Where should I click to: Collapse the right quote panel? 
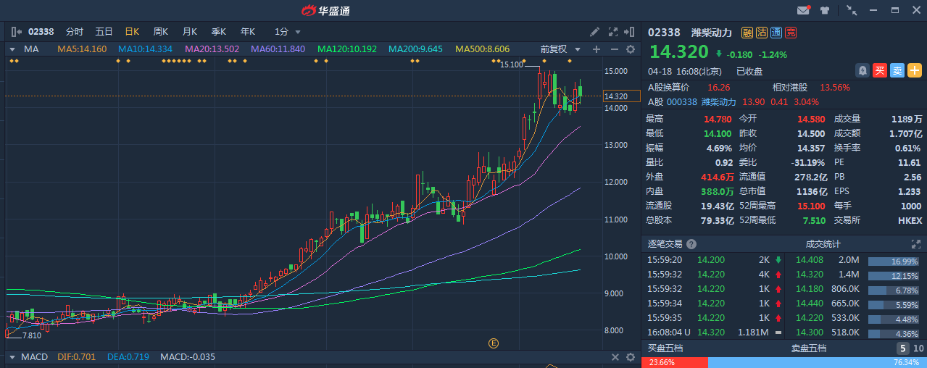pyautogui.click(x=631, y=32)
